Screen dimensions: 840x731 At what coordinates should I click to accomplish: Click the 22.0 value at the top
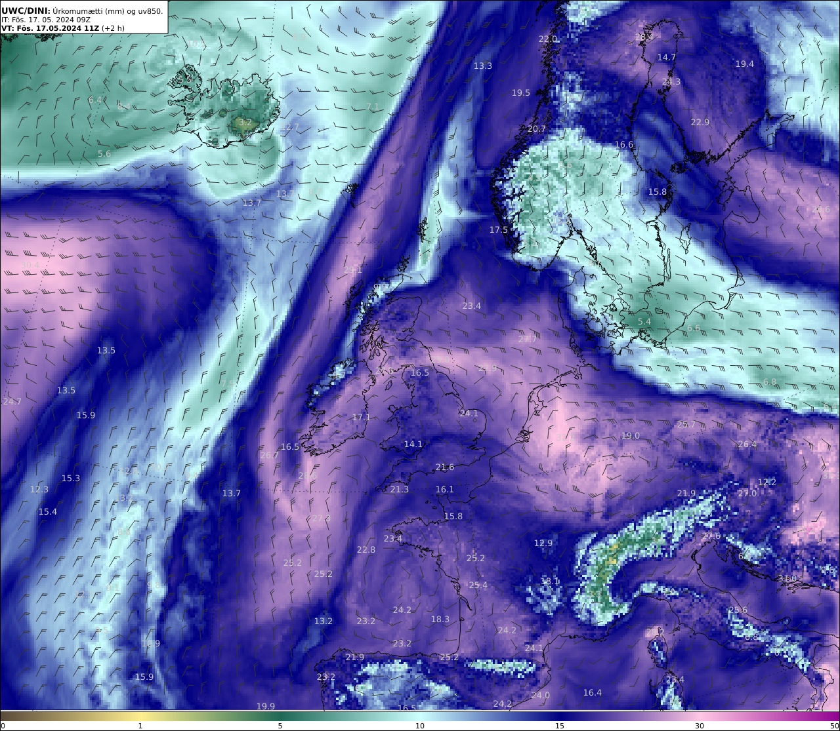(548, 39)
